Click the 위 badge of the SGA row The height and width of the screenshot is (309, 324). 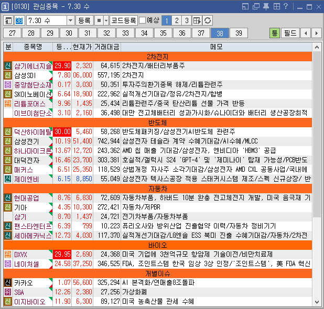pyautogui.click(x=8, y=292)
